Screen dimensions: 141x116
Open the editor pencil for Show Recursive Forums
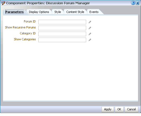[90, 28]
